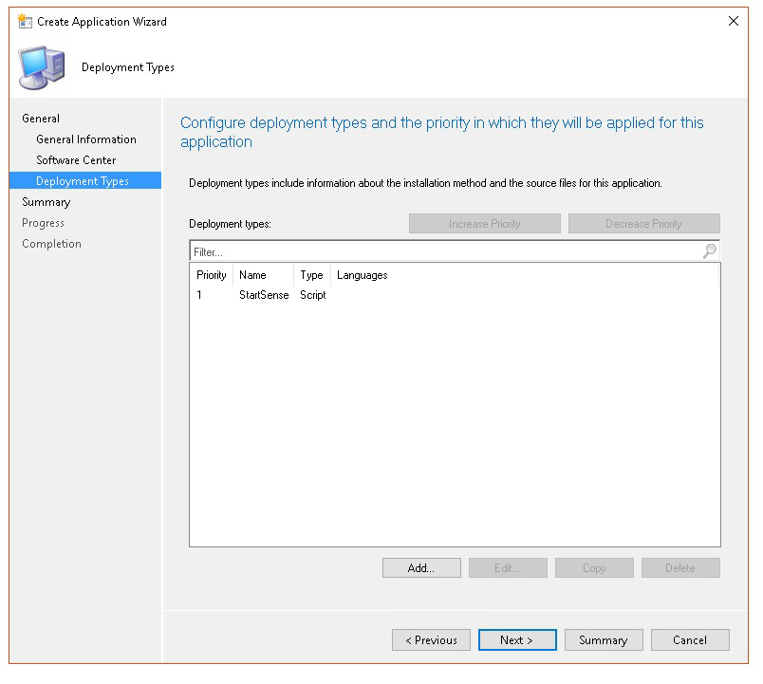Jump to Summary step in left sidebar
Screen dimensions: 763x684
[47, 202]
